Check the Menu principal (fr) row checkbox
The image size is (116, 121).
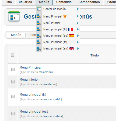(13, 97)
